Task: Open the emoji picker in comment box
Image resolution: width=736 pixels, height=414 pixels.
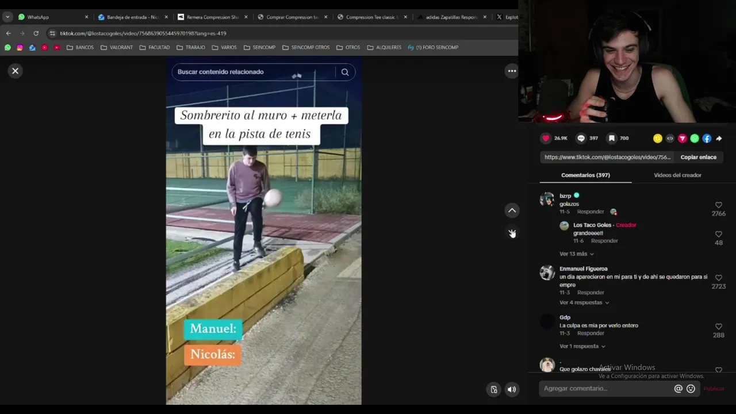Action: [x=691, y=389]
